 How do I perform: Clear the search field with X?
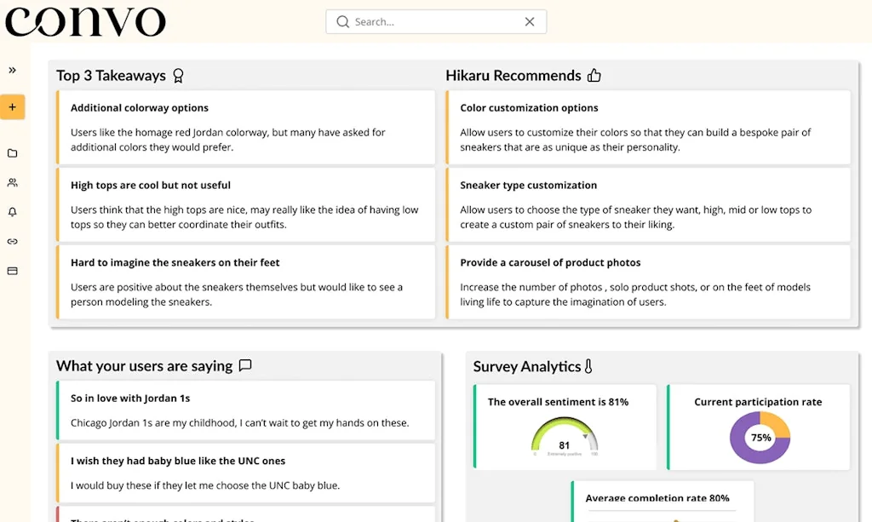[x=530, y=22]
